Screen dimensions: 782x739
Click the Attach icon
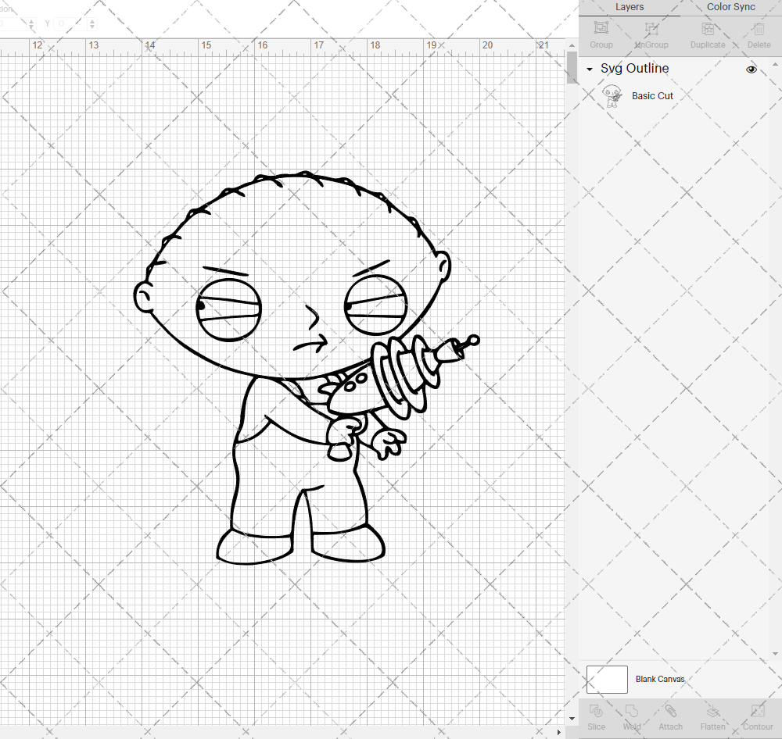click(670, 712)
